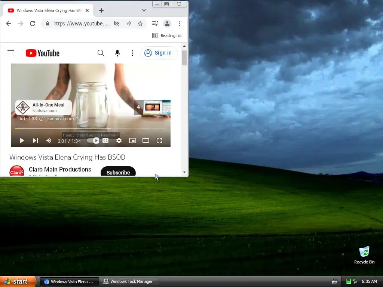Click the vertical scrollbar thumb
This screenshot has height=287, width=383.
184,58
